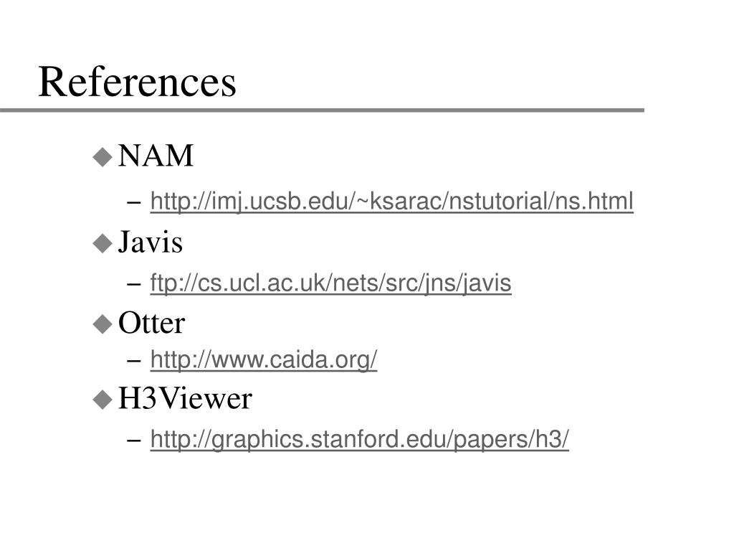
Task: Select the Javis heading text
Action: [x=151, y=242]
